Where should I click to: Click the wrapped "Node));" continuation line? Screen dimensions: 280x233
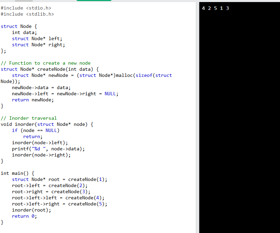coord(10,82)
